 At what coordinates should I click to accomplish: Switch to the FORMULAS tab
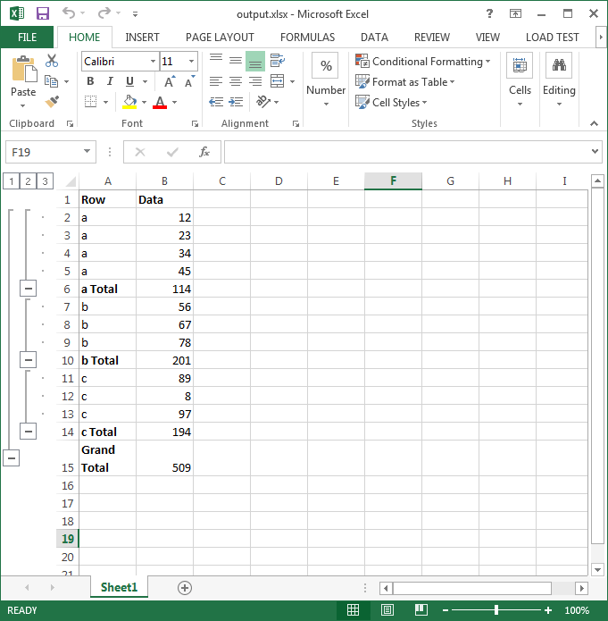[x=307, y=38]
